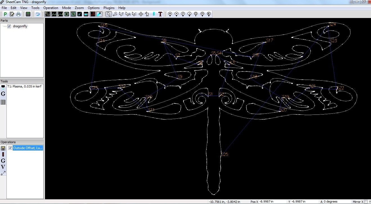Screen dimensions: 371x204
Task: Select the arrow pointer selection tool
Action: (x=108, y=14)
